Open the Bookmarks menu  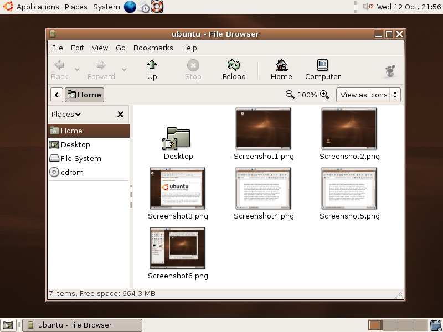tap(153, 48)
